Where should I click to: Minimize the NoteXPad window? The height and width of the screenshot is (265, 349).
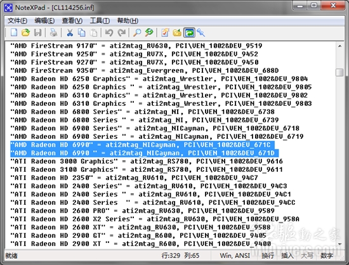300,5
